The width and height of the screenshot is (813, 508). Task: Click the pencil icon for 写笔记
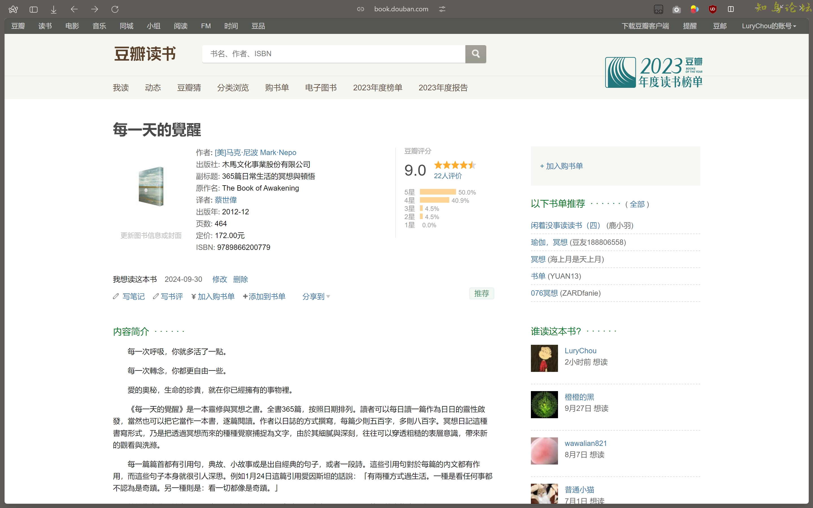pos(116,296)
